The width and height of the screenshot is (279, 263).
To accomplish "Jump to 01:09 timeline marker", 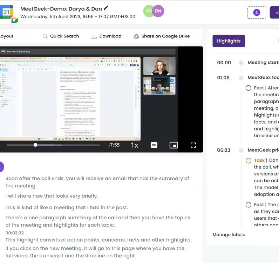I will point(241,78).
